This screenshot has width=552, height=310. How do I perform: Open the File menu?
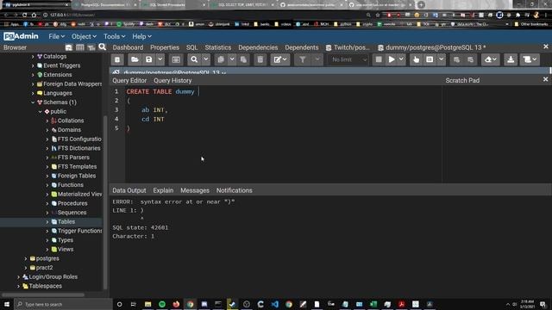[56, 36]
